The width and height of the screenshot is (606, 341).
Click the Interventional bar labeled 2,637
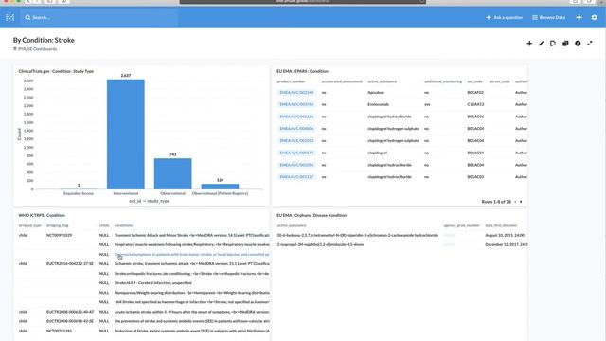point(126,135)
